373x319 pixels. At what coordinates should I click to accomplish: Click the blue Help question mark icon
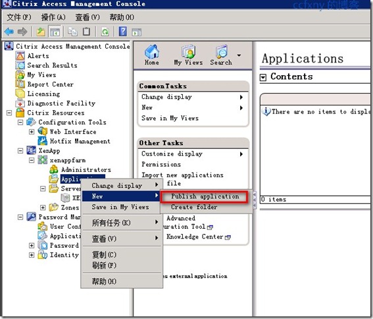tap(123, 32)
